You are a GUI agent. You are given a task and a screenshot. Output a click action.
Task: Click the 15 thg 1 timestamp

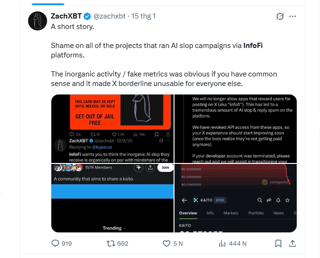[x=145, y=16]
